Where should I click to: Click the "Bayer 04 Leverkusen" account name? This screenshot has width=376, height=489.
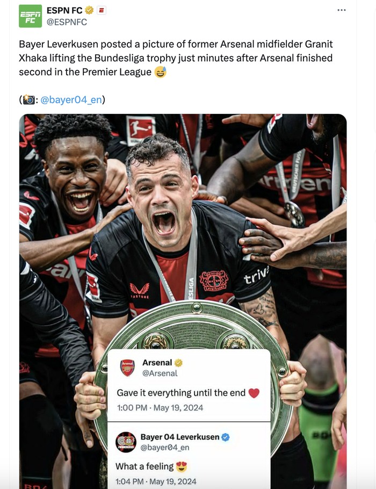coord(180,437)
